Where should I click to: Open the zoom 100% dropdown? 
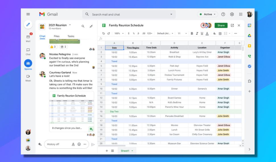click(x=119, y=34)
